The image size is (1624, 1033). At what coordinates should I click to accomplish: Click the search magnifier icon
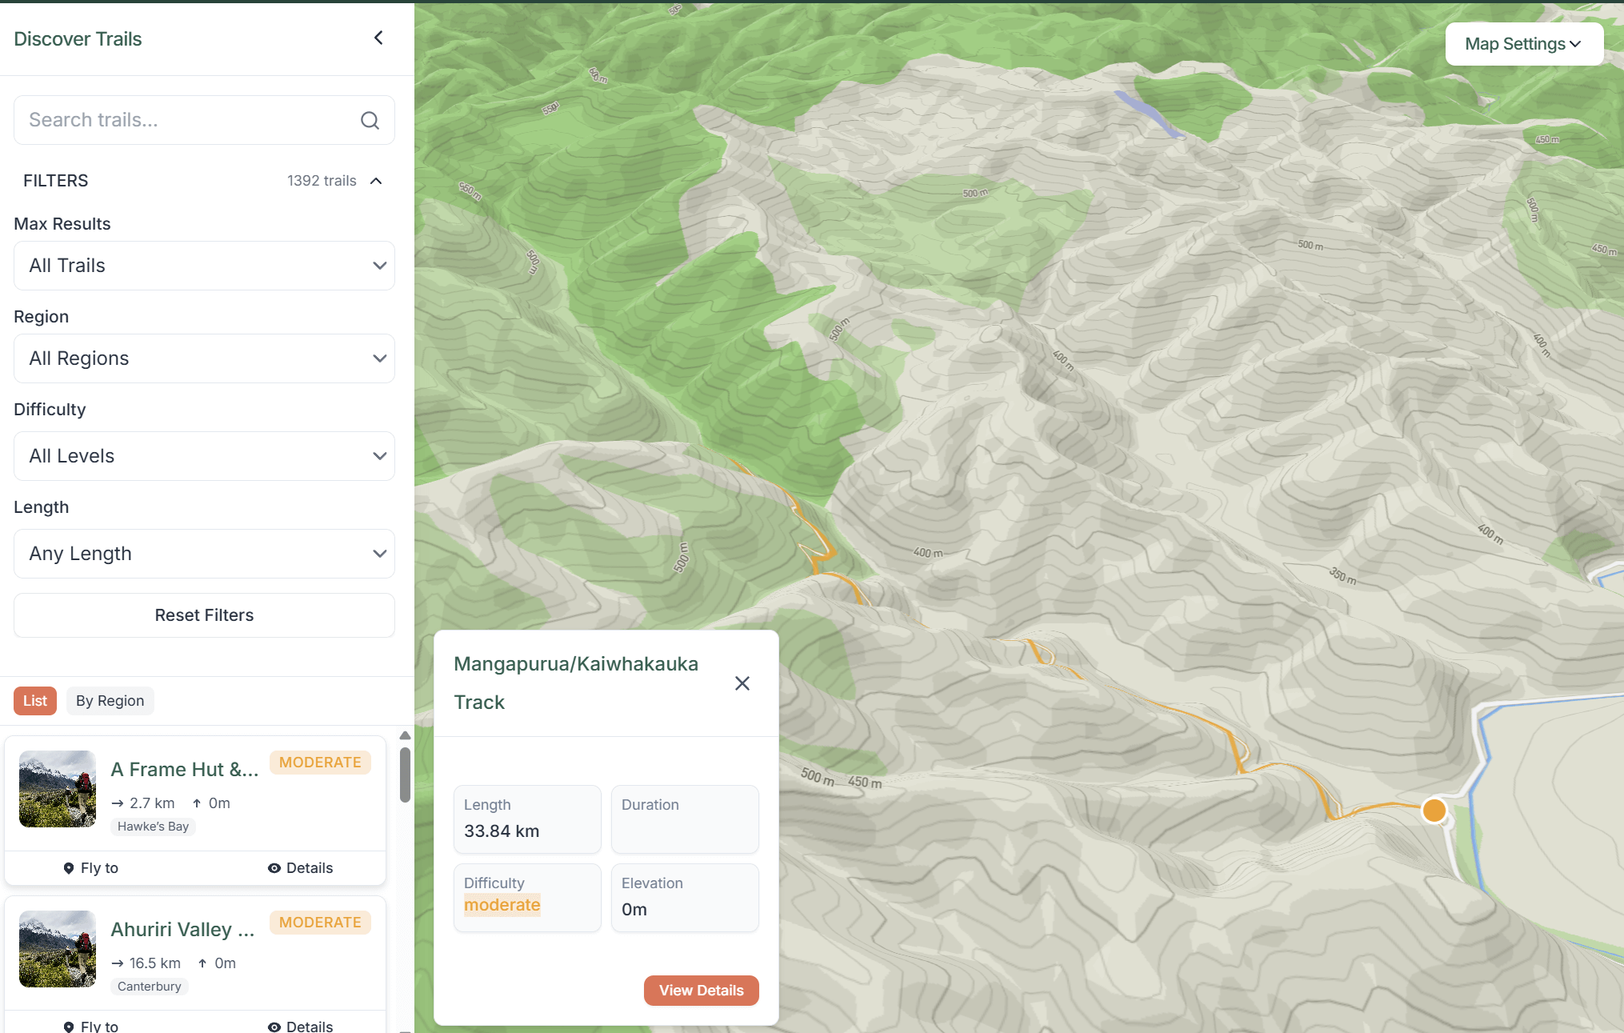click(x=370, y=120)
